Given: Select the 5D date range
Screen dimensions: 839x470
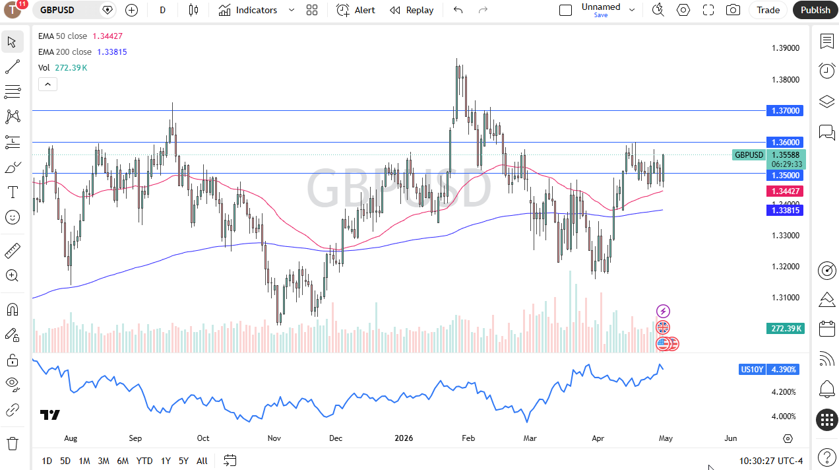Looking at the screenshot, I should pos(65,461).
